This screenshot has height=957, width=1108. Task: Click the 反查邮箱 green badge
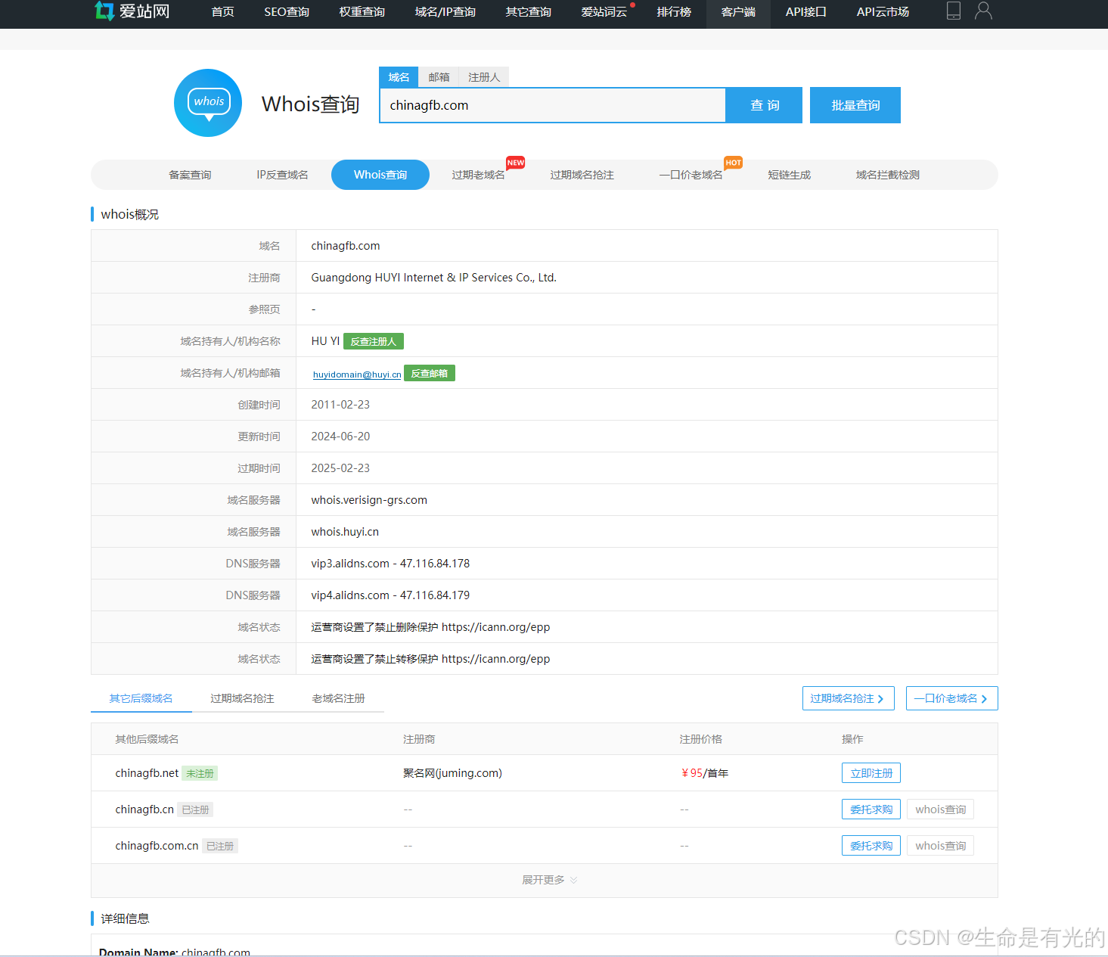pos(429,374)
